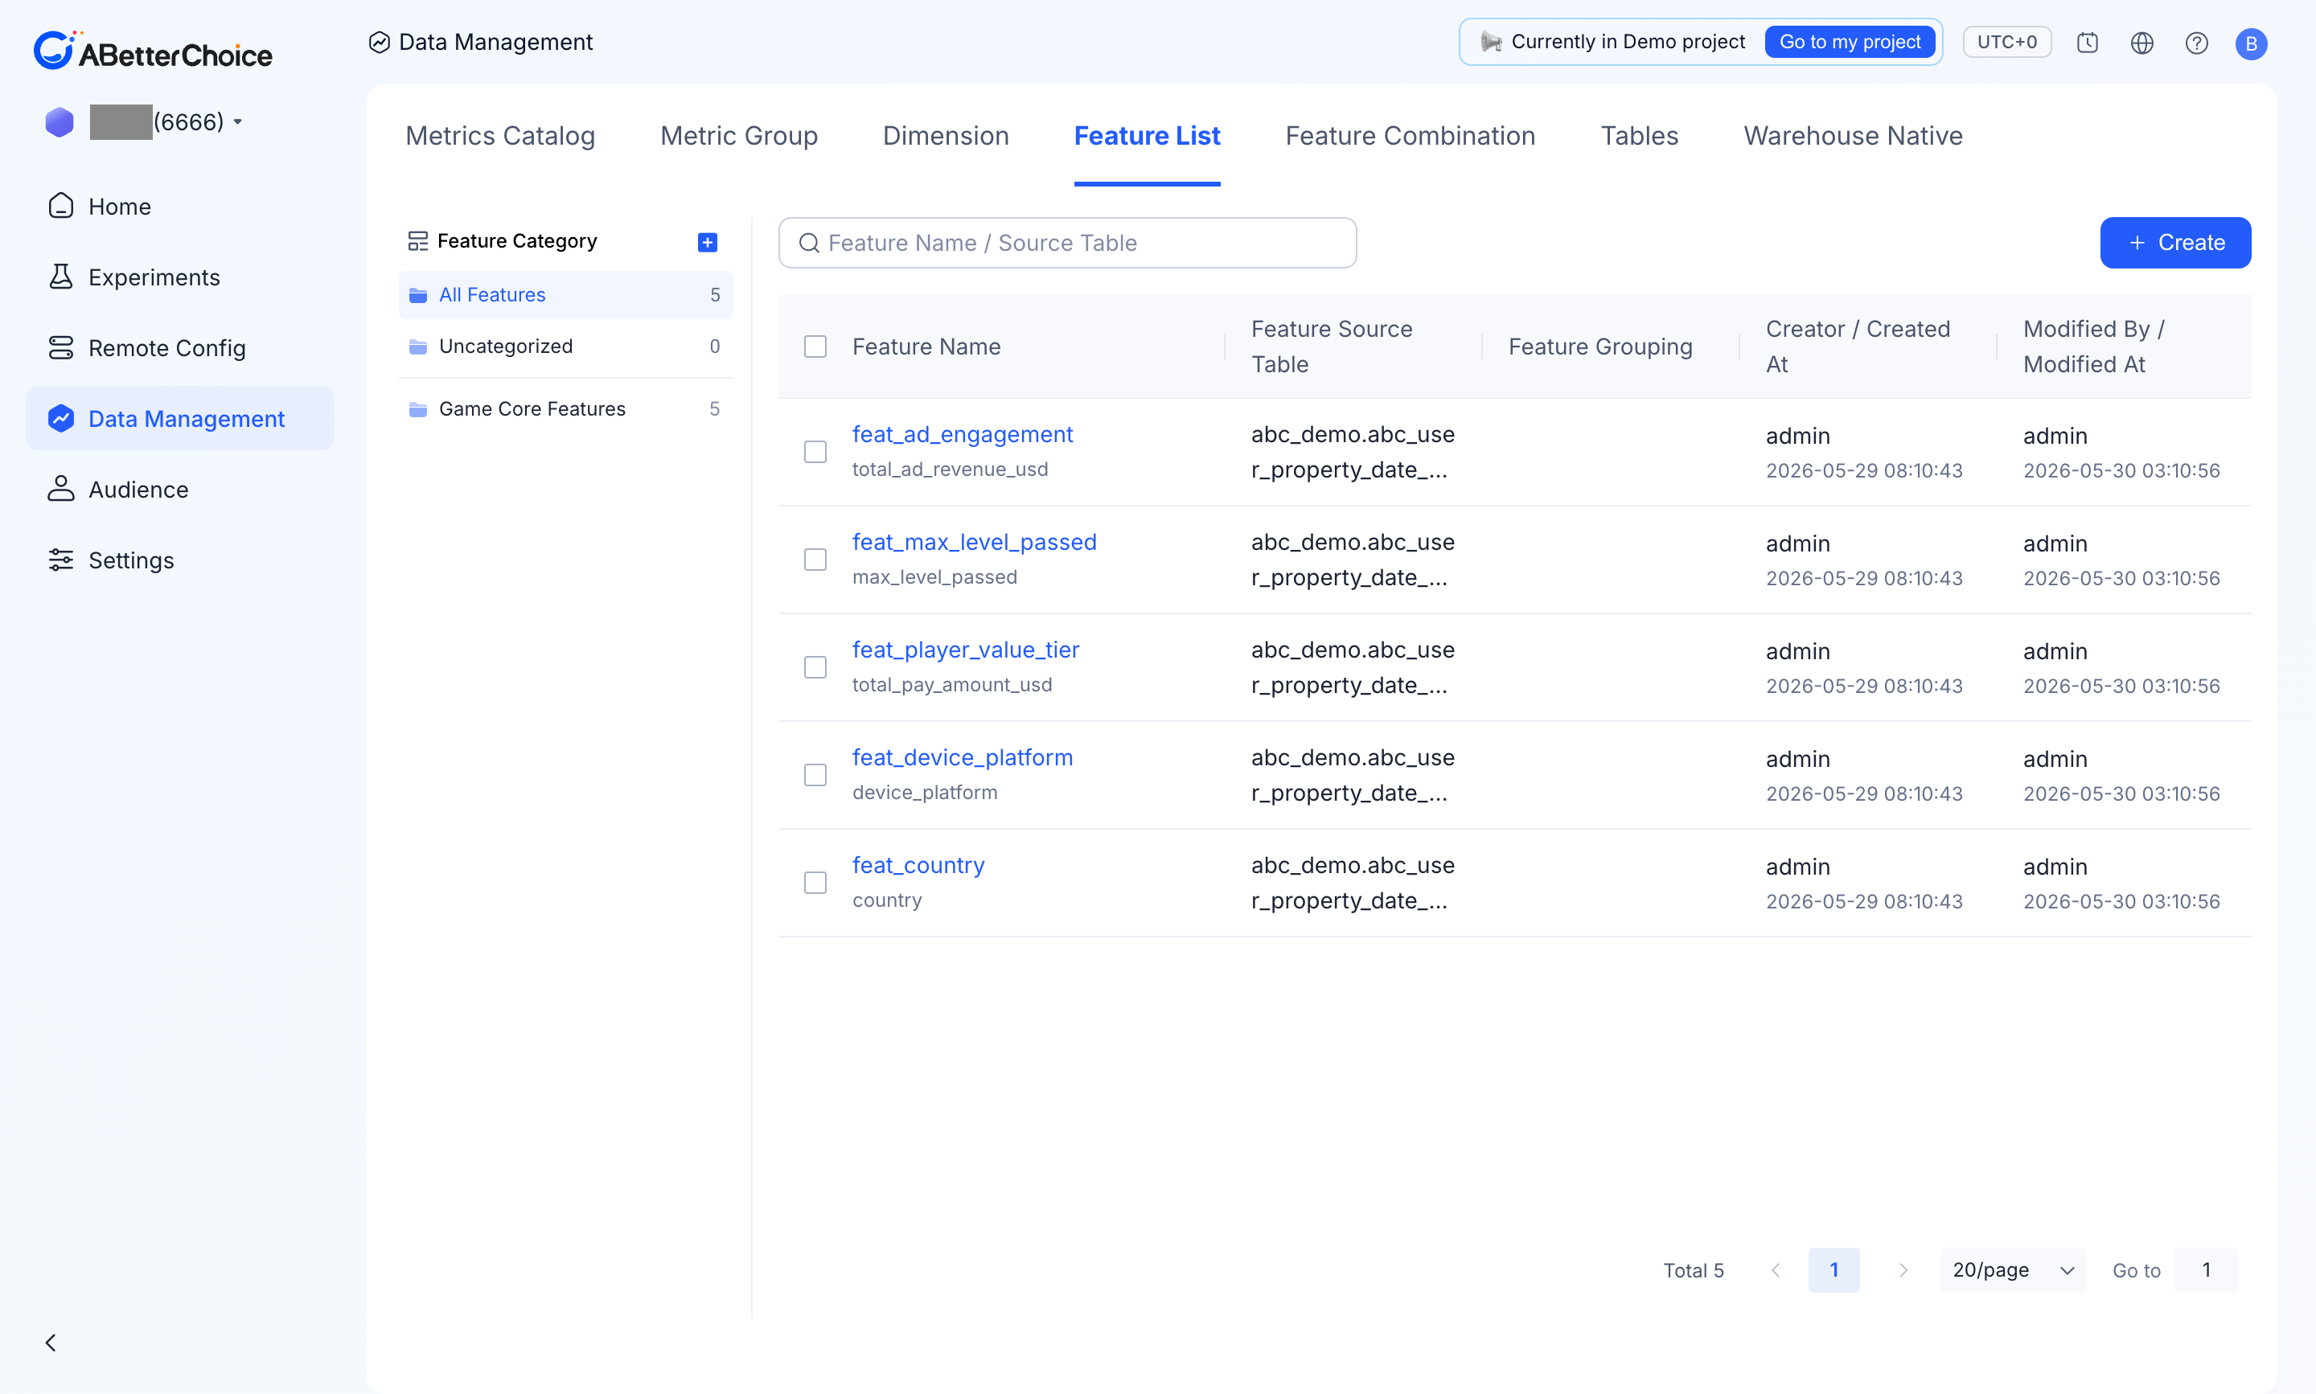Image resolution: width=2316 pixels, height=1394 pixels.
Task: Click the Feature Grouping column header
Action: tap(1600, 346)
